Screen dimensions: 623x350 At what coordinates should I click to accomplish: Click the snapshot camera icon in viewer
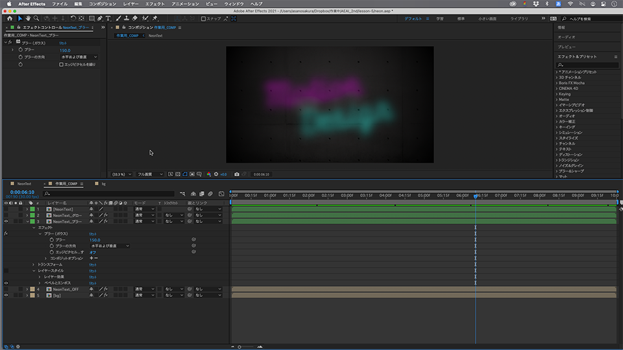pyautogui.click(x=237, y=174)
